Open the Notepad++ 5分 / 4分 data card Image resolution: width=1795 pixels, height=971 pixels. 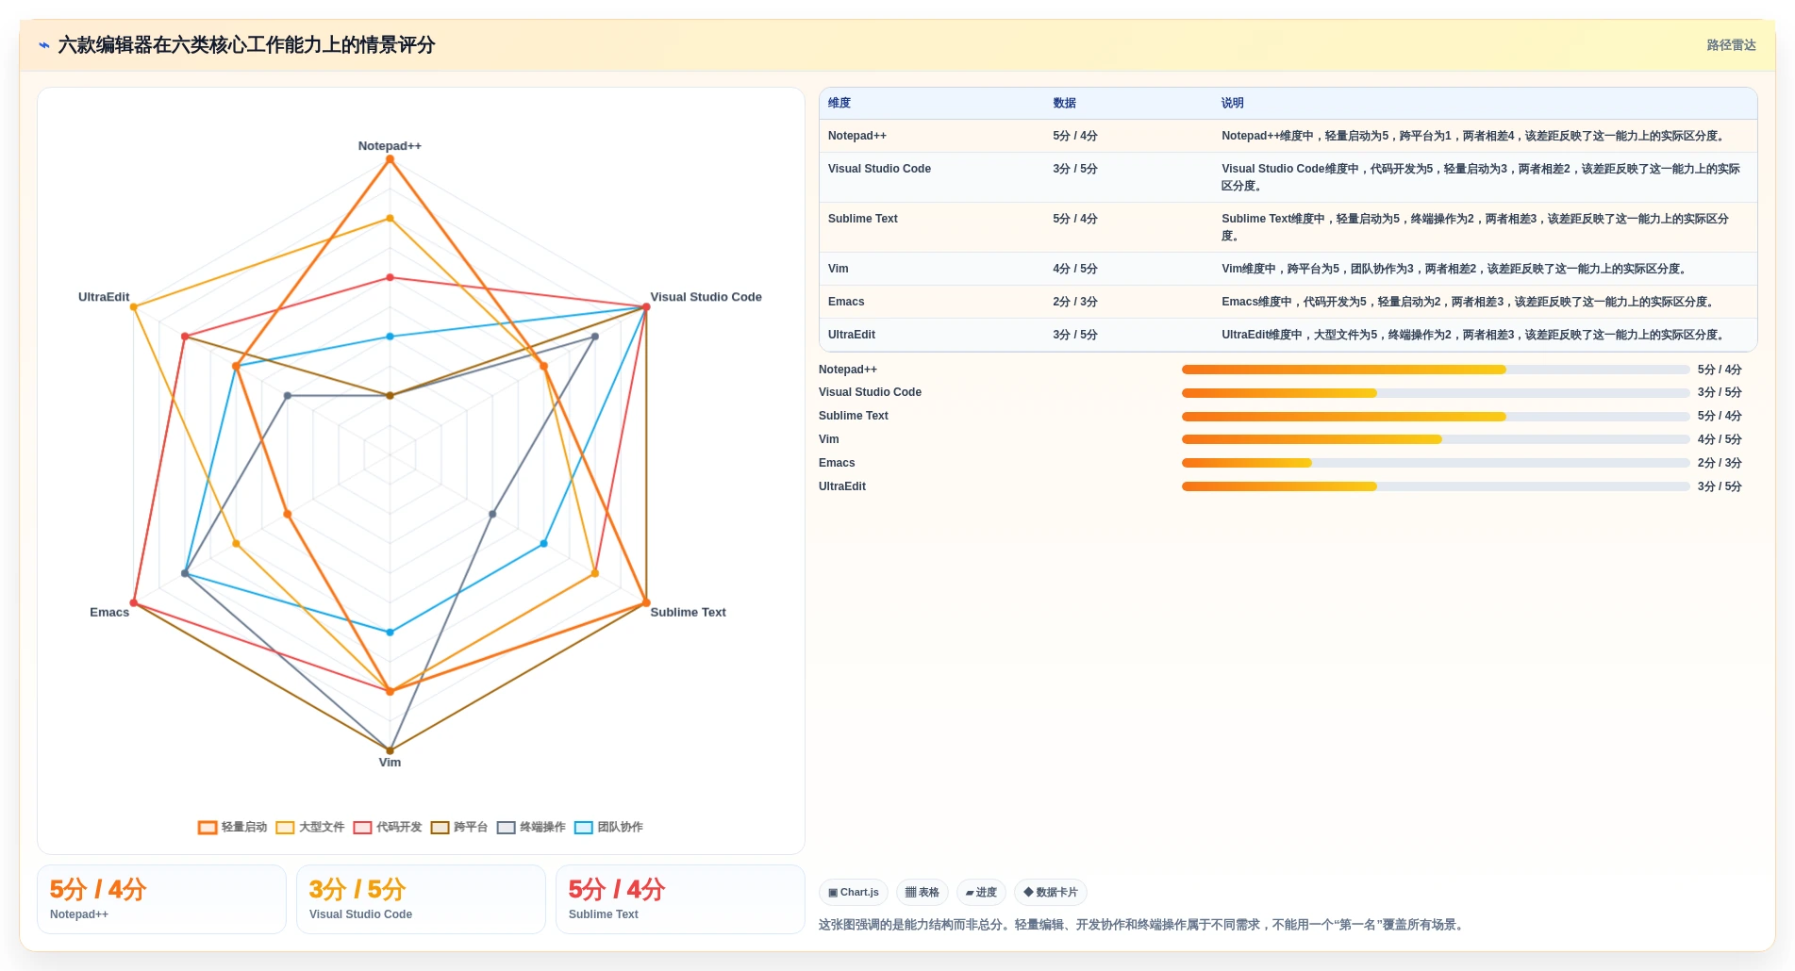click(x=161, y=899)
